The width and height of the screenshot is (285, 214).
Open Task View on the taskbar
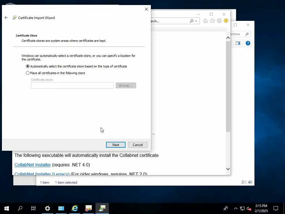click(33, 208)
